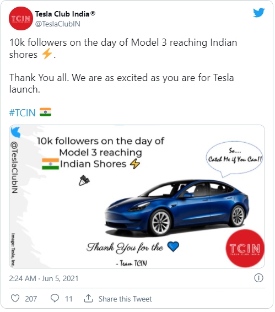Image resolution: width=275 pixels, height=312 pixels.
Task: Click the 207 likes count
Action: [31, 299]
